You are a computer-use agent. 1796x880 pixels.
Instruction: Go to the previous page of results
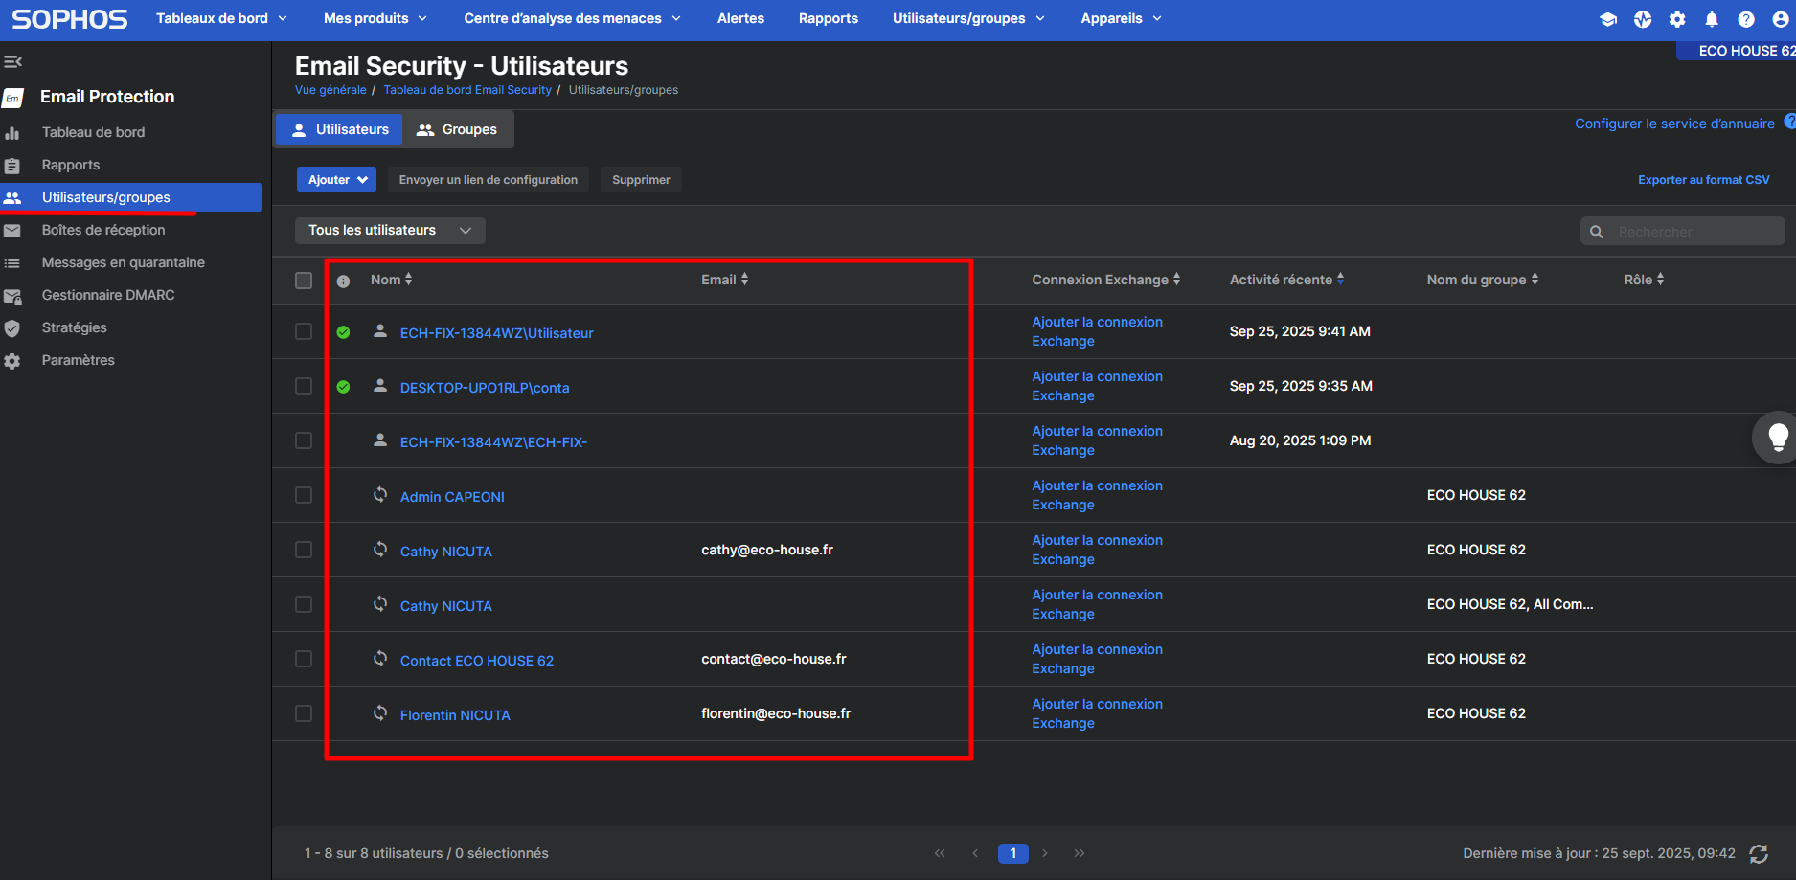pyautogui.click(x=975, y=853)
